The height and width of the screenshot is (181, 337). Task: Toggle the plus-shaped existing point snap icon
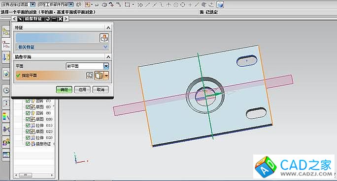click(190, 5)
